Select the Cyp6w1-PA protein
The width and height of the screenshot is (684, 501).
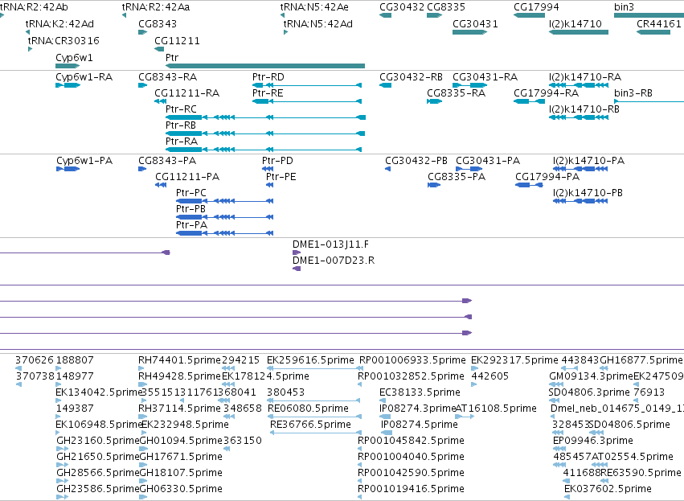68,169
